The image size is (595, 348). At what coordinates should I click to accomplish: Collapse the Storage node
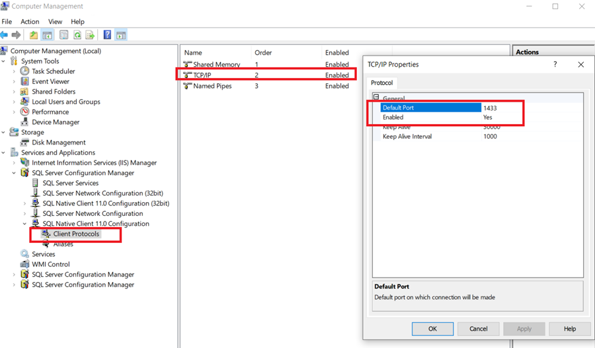(x=3, y=132)
